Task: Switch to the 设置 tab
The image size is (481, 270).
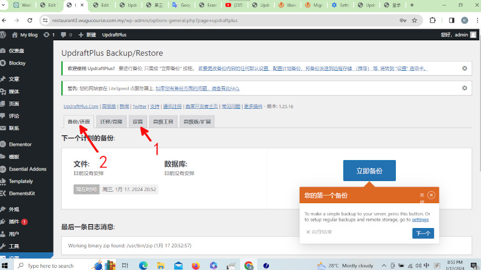Action: (x=138, y=121)
